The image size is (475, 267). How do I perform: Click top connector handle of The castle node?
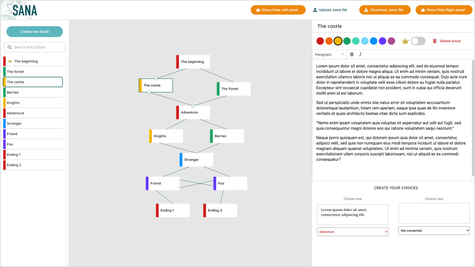pos(156,78)
